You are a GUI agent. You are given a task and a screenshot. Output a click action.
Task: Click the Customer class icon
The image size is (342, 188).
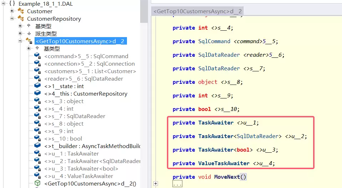click(21, 11)
